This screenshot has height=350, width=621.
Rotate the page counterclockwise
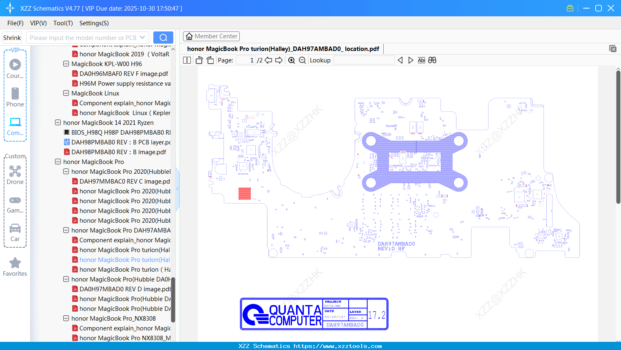[199, 60]
